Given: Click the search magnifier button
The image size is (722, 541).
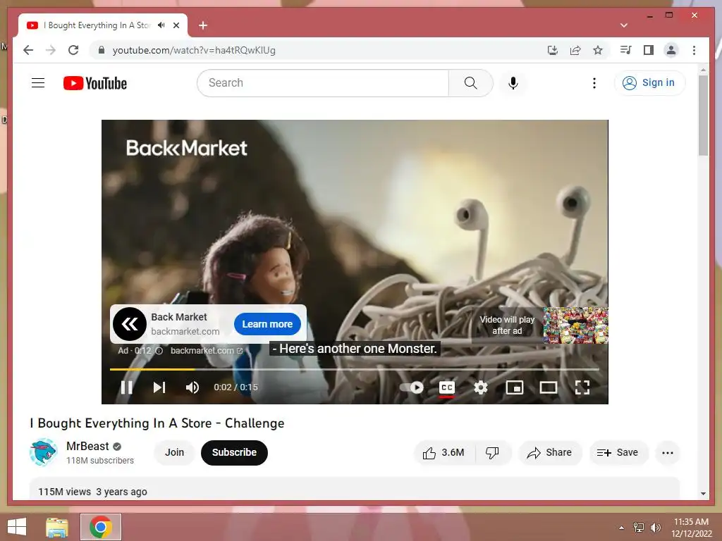Looking at the screenshot, I should (x=470, y=83).
